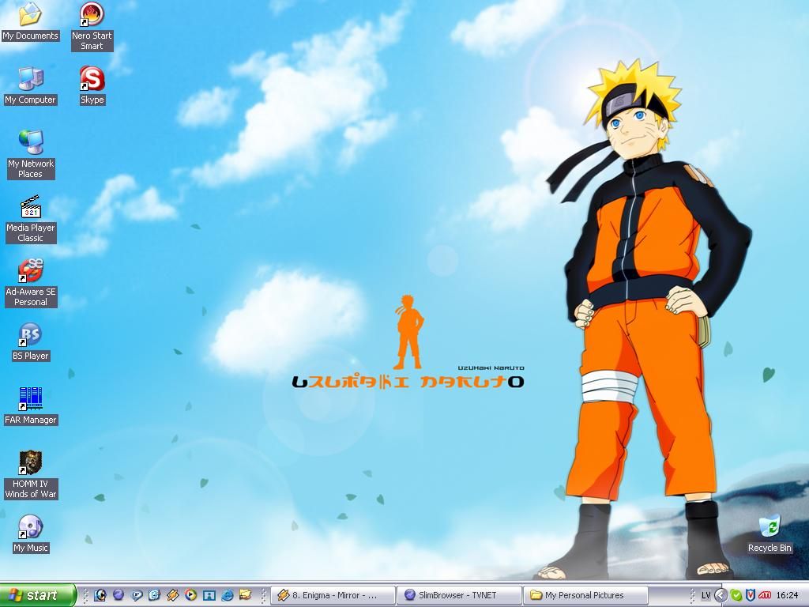Select the Nero Start Smart shortcut

tap(92, 26)
